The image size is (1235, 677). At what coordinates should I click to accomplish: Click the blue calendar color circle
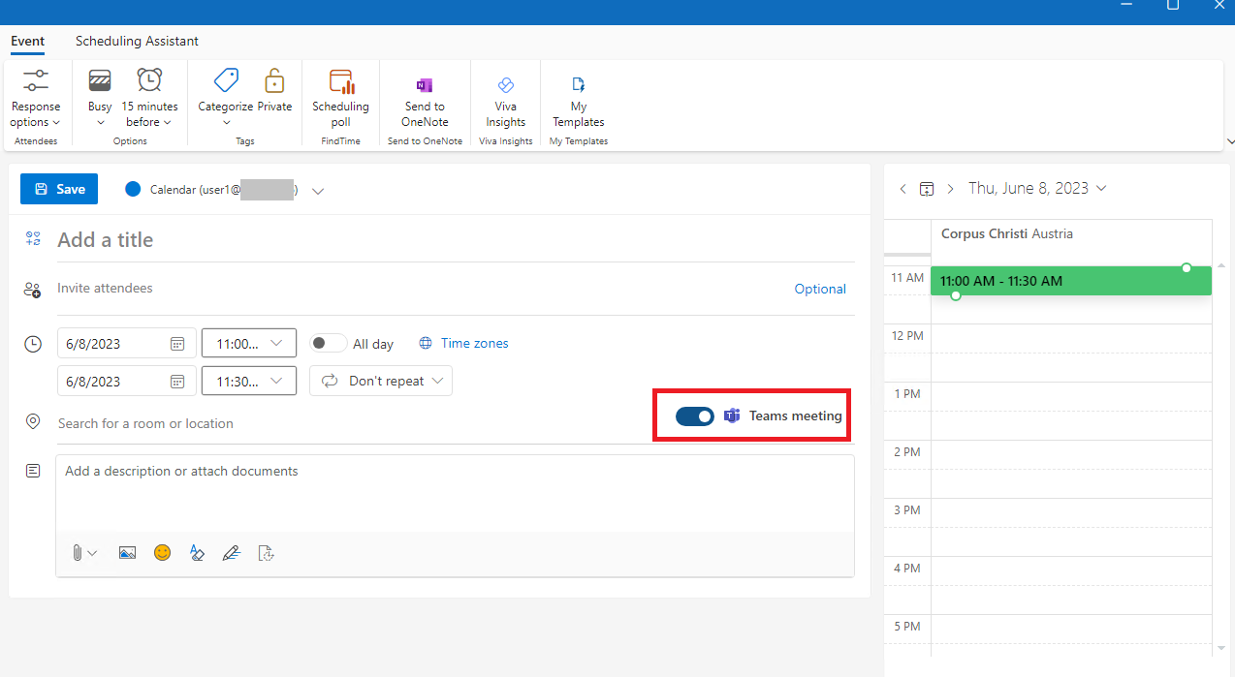click(133, 189)
